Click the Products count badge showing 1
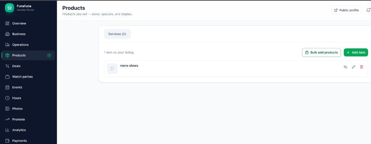Viewport: 371px width, 144px height. point(49,55)
